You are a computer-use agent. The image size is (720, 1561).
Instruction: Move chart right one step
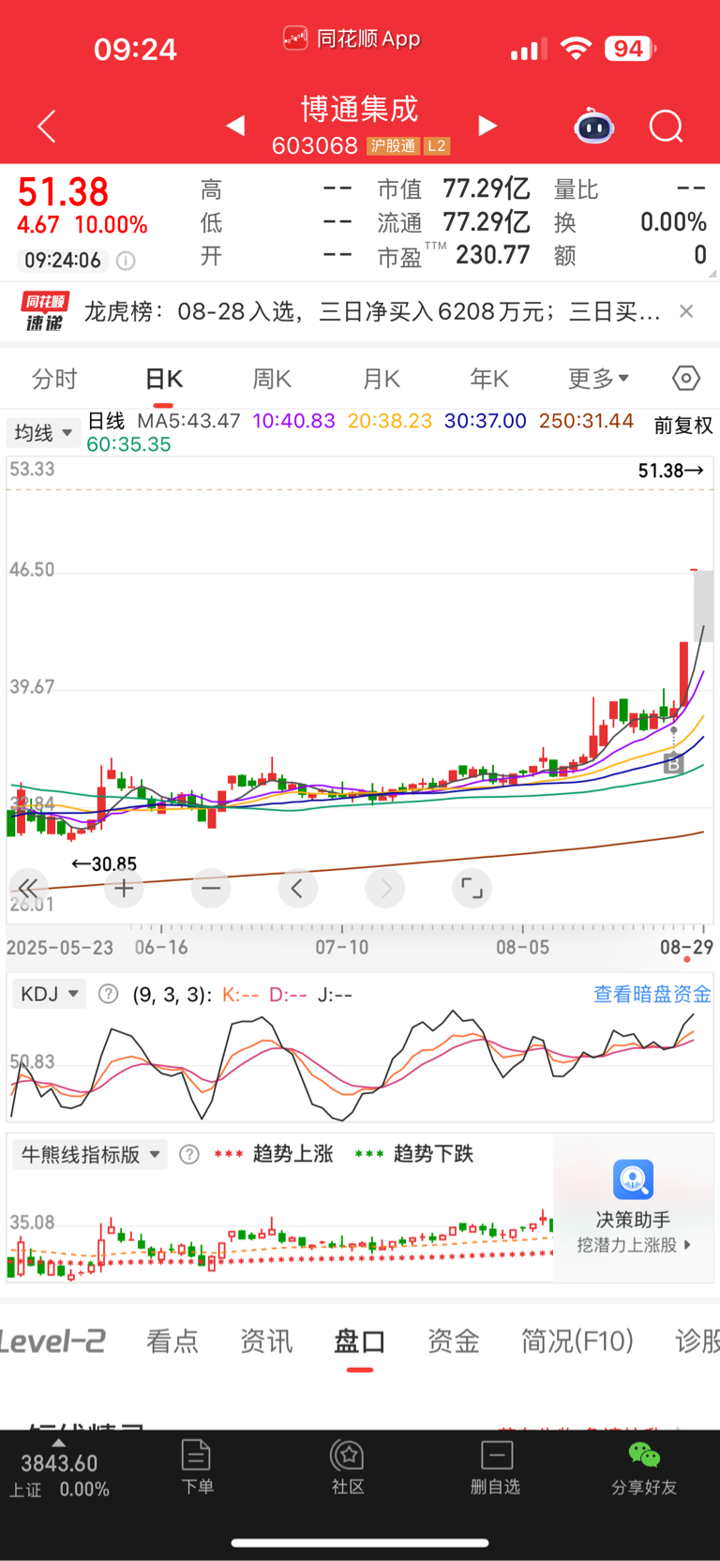(x=385, y=888)
